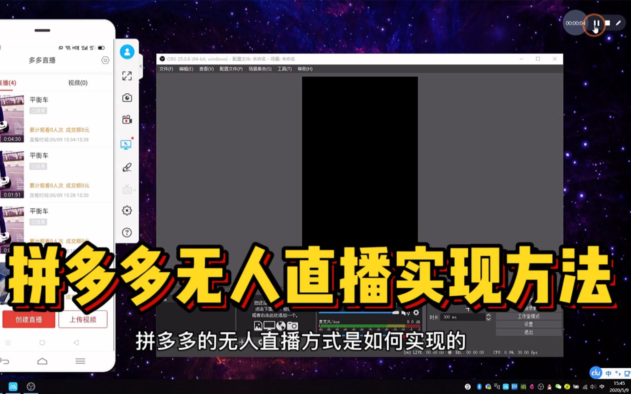Add display capture icon in OBS sources
The height and width of the screenshot is (394, 631).
[269, 326]
